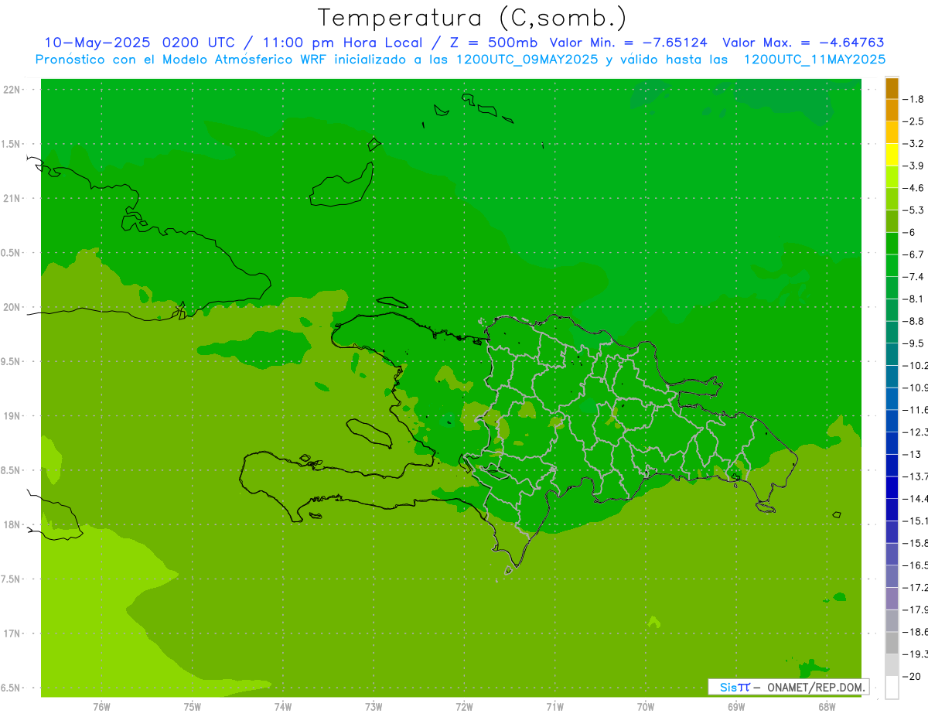
Task: Pick the orange swatch between -1.8 and -2.5
Action: (x=892, y=111)
